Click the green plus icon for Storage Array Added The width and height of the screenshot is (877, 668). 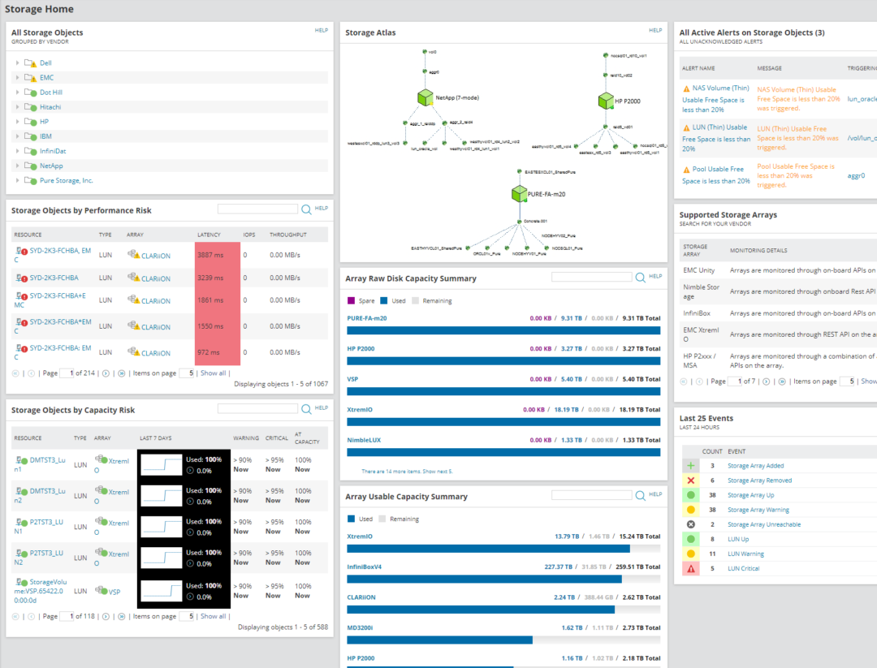click(691, 466)
